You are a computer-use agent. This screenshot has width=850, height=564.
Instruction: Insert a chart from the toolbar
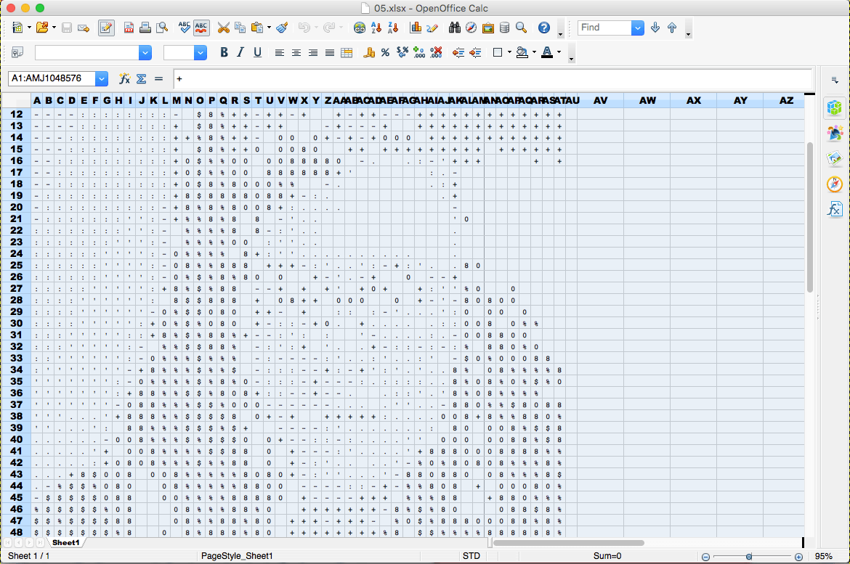pyautogui.click(x=416, y=28)
